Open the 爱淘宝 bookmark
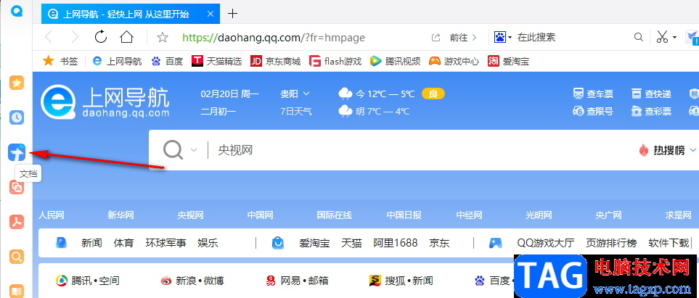699x298 pixels. click(x=508, y=61)
